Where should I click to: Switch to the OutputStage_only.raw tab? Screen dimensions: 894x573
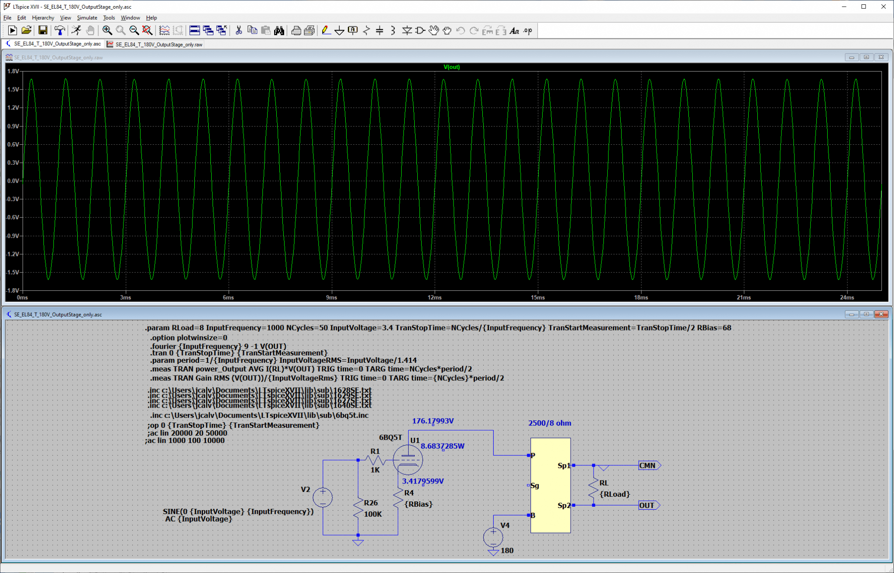point(155,44)
